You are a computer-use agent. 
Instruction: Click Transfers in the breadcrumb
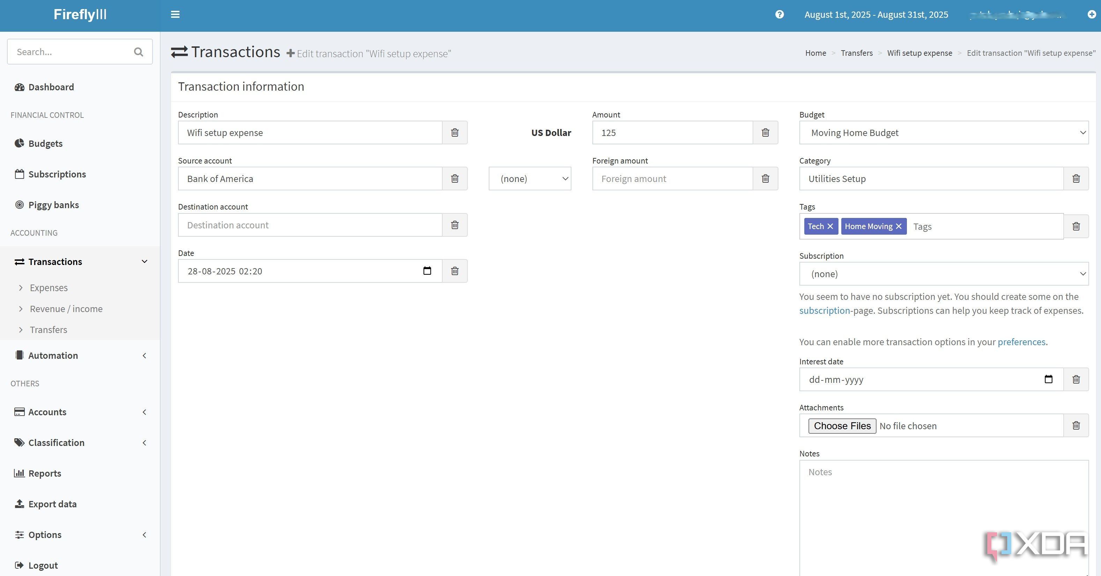[x=857, y=53]
